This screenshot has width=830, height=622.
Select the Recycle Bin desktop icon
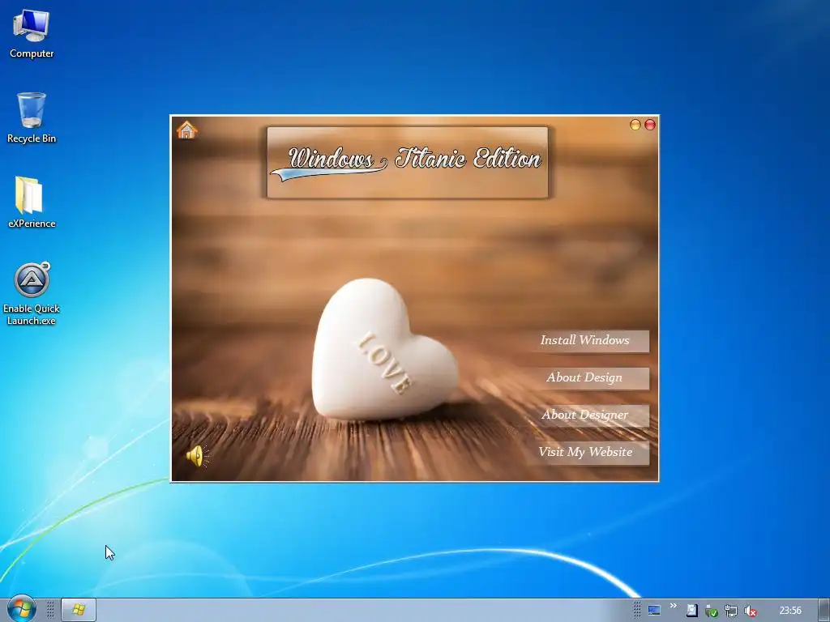(x=32, y=117)
